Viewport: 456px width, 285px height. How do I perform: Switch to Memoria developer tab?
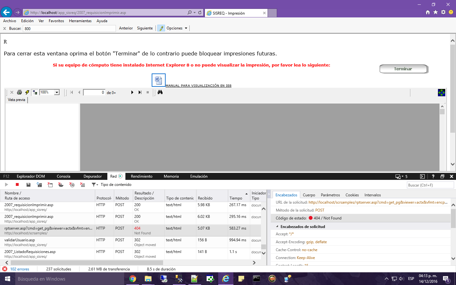coord(171,176)
